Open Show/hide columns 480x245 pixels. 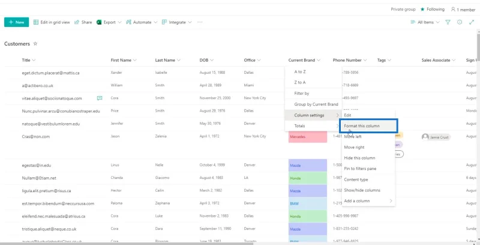368,190
